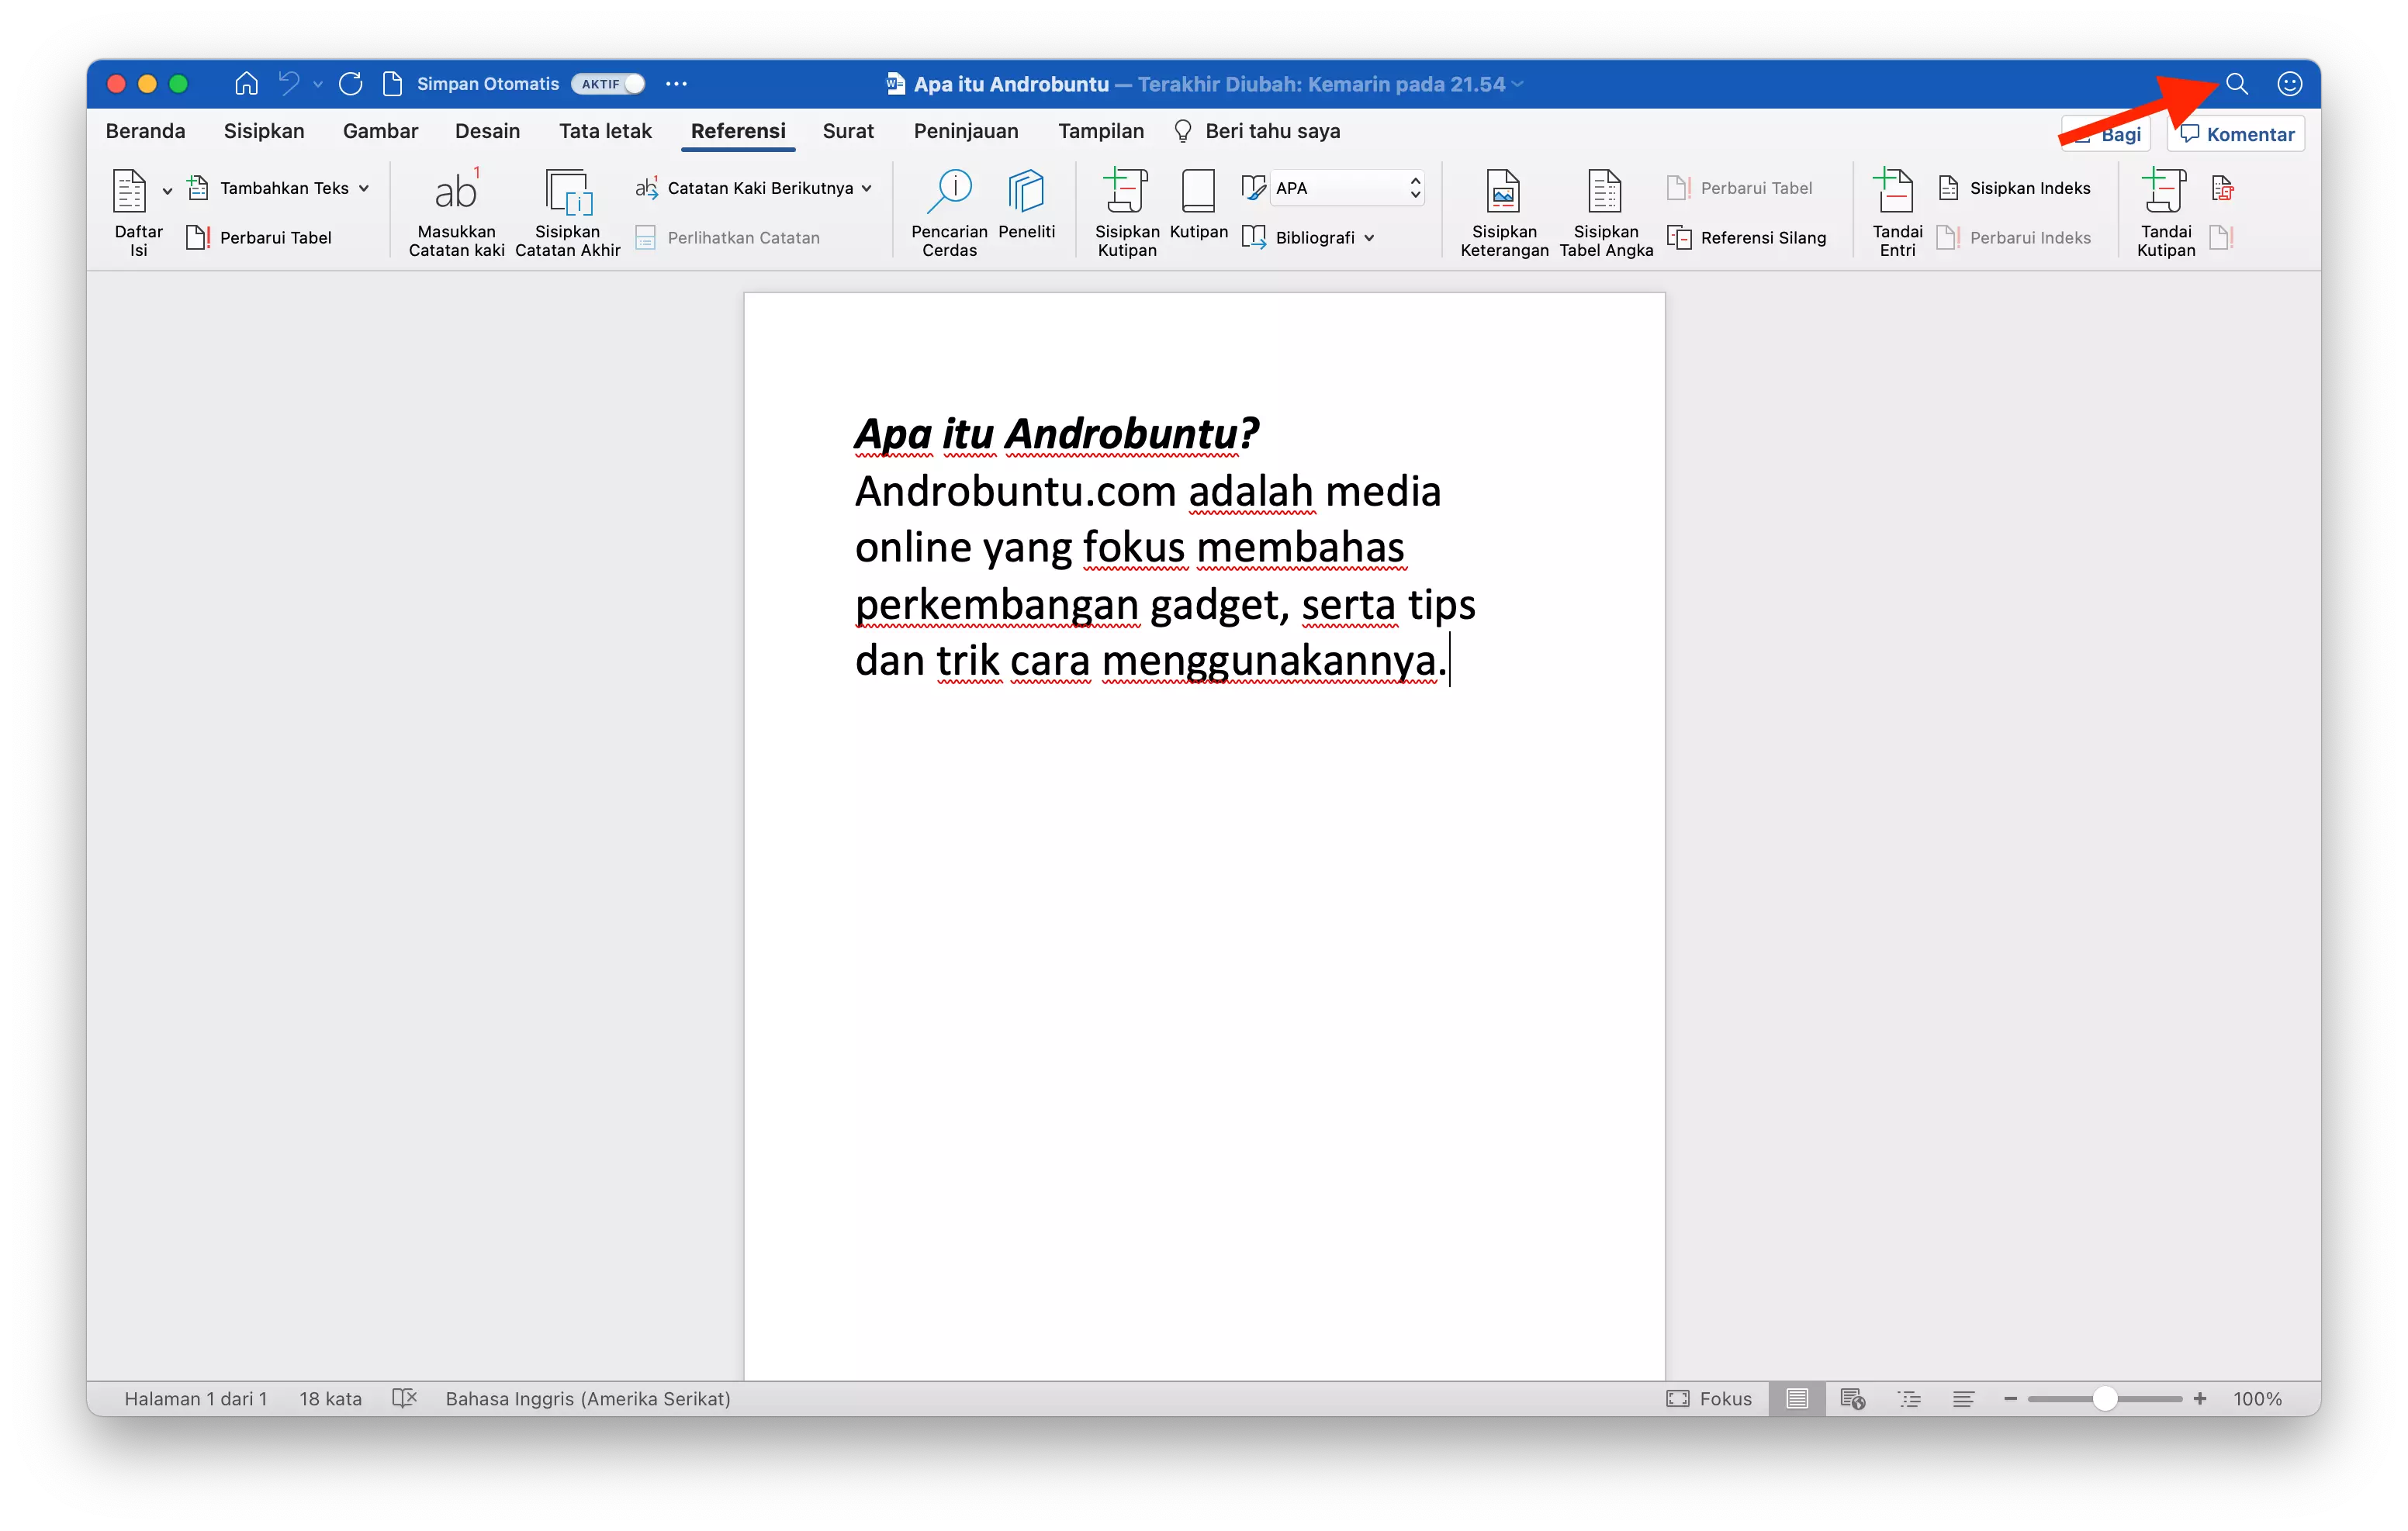Launch Pencarian Cerdas

(948, 210)
